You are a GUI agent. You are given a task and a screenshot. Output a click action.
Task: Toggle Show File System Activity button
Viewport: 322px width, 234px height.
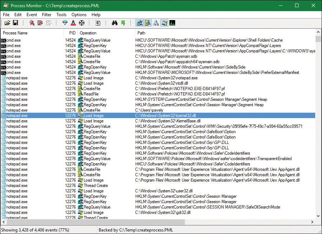pyautogui.click(x=148, y=23)
